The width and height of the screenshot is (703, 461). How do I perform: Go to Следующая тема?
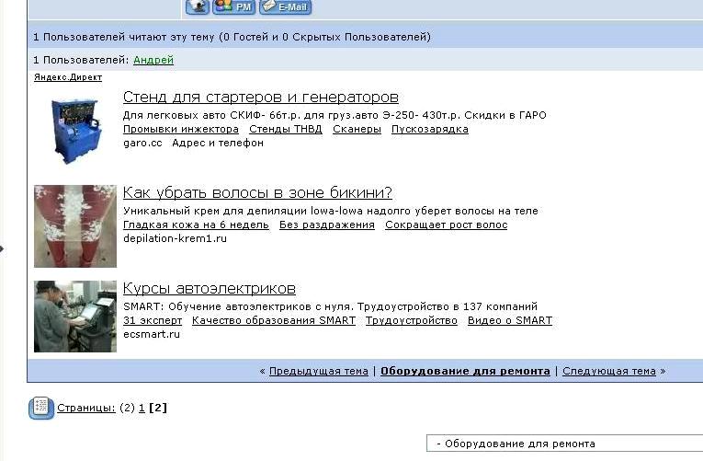(x=609, y=371)
